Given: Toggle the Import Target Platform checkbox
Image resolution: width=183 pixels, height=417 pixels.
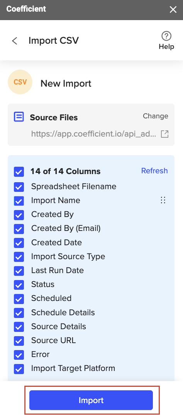Looking at the screenshot, I should click(19, 369).
